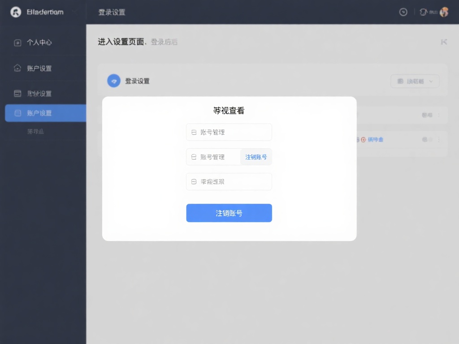Screen dimensions: 459x344
Task: Select the home icon beside 账户设置
Action: [x=17, y=69]
